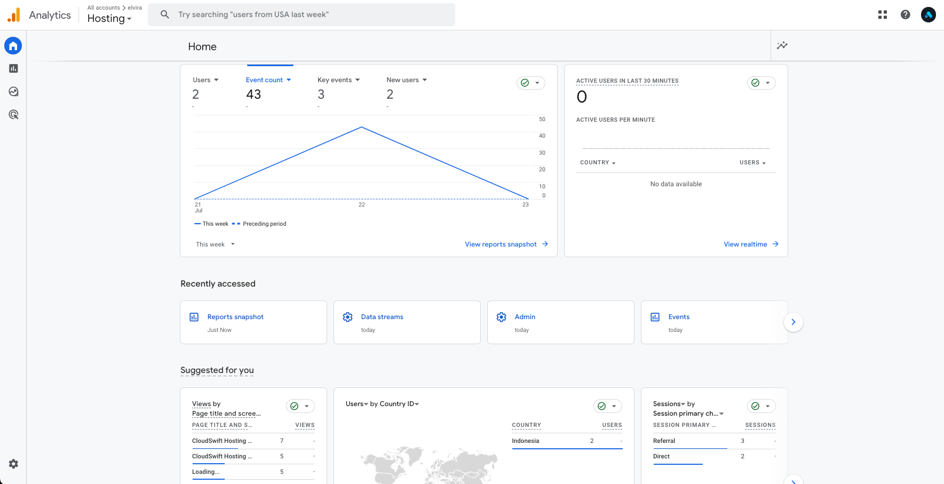Open the Explore icon in the sidebar

pos(13,92)
